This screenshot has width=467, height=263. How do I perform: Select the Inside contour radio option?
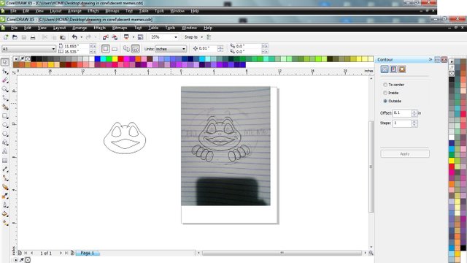pyautogui.click(x=385, y=93)
